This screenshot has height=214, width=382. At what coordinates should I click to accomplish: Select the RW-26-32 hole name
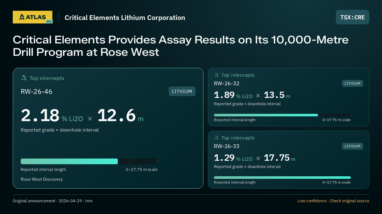tap(227, 83)
